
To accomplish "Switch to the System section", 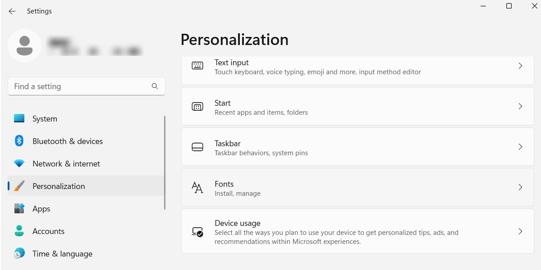I will click(x=44, y=118).
